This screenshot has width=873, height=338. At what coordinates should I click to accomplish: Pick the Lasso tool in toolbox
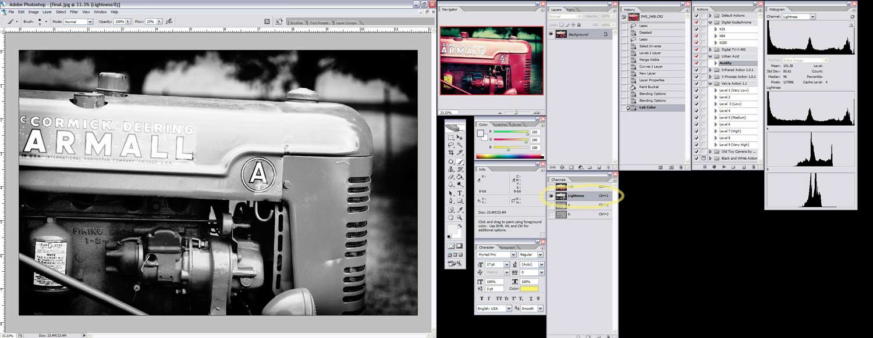click(x=451, y=145)
